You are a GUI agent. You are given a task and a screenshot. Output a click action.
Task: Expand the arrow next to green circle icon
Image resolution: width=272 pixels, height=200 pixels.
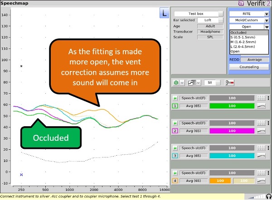click(x=182, y=83)
